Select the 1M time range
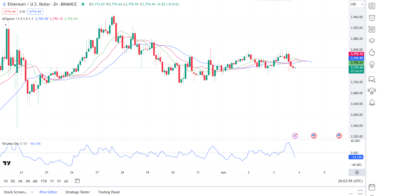Viewport: 407px width, 196px height. click(20, 181)
